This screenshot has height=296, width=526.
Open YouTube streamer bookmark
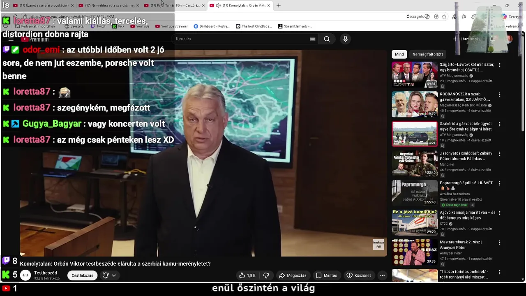click(x=171, y=26)
